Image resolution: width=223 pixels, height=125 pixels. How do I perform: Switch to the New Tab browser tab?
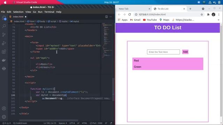pyautogui.click(x=134, y=9)
